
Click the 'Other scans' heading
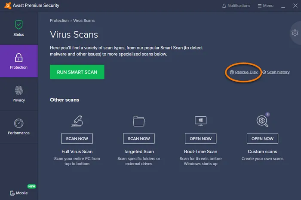[64, 100]
